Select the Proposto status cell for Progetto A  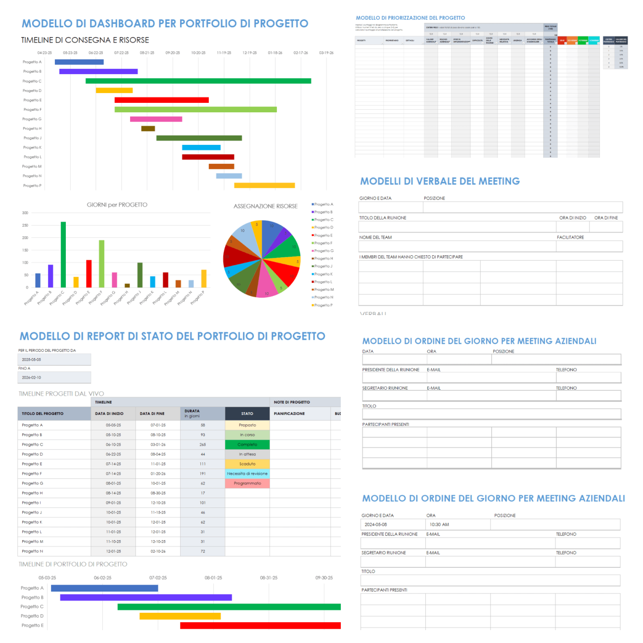(x=247, y=425)
